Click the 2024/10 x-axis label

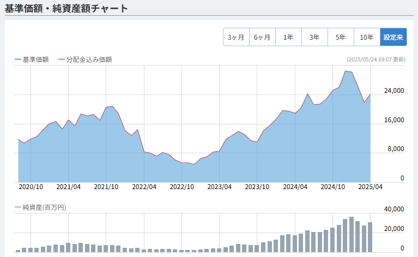tap(332, 187)
